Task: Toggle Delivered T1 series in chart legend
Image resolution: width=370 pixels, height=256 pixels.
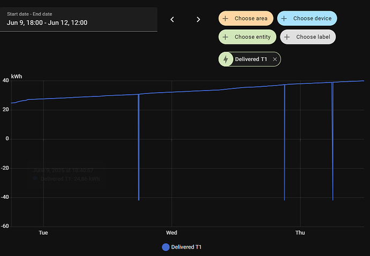Action: tap(182, 247)
